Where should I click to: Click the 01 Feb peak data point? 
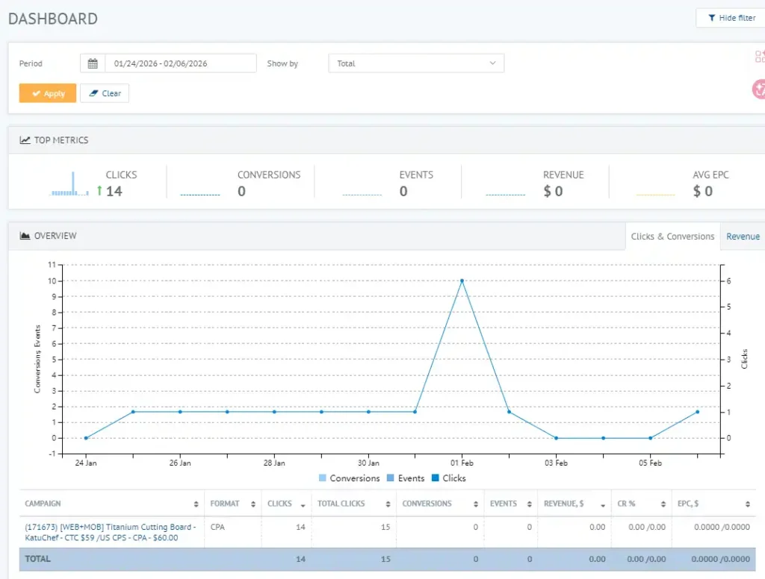coord(462,281)
